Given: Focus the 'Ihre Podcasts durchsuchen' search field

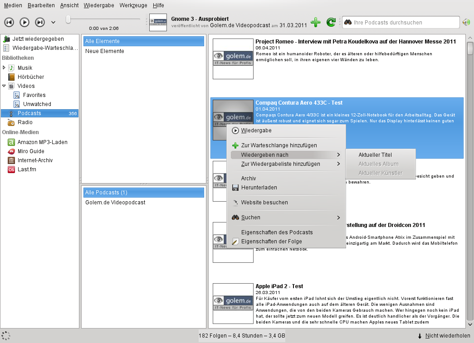Looking at the screenshot, I should [x=401, y=22].
